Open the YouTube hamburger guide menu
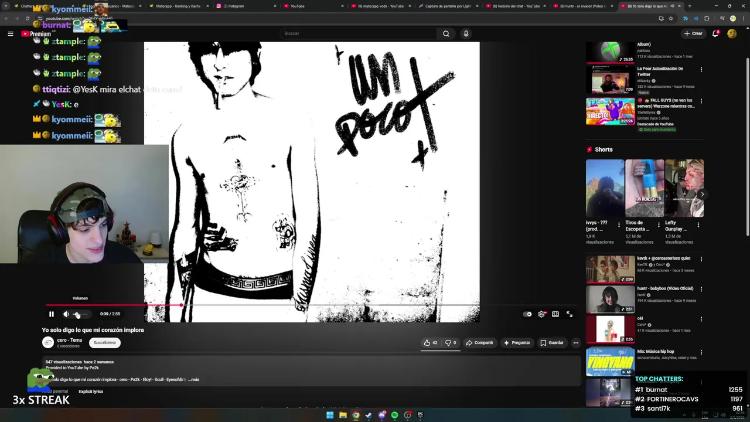Screen dimensions: 750x422 (x=11, y=34)
